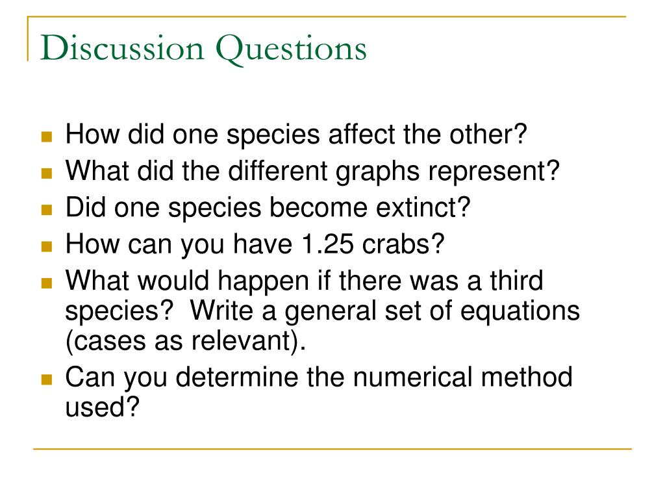Select the text 'What did the different graphs represent?'
This screenshot has height=499, width=665.
(x=312, y=172)
